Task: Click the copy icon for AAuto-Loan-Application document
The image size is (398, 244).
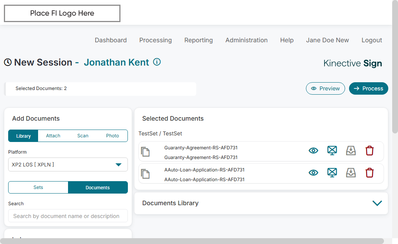Action: click(x=145, y=174)
